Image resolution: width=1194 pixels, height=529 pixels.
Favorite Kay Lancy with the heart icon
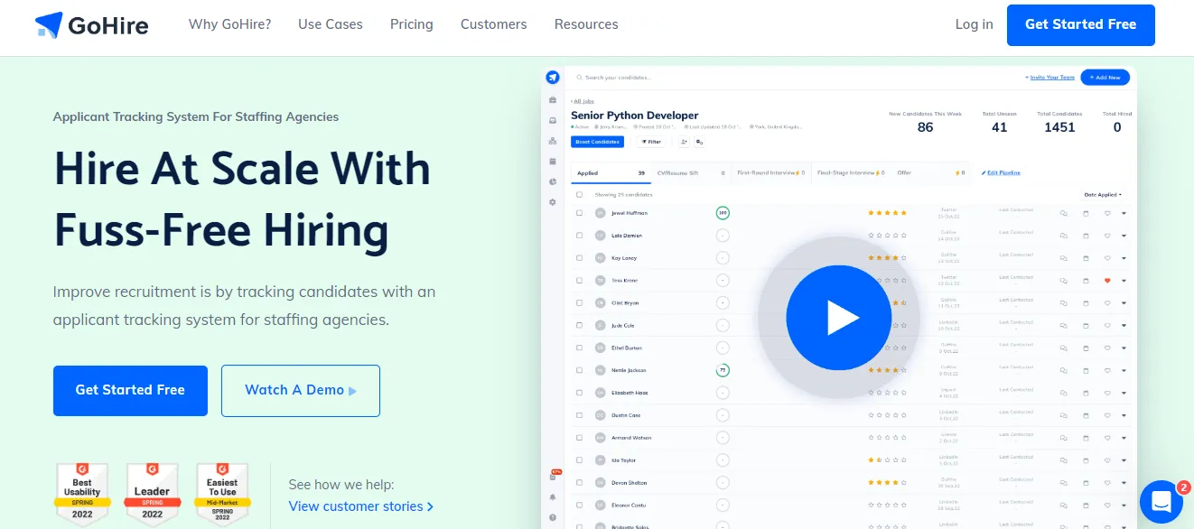tap(1107, 258)
